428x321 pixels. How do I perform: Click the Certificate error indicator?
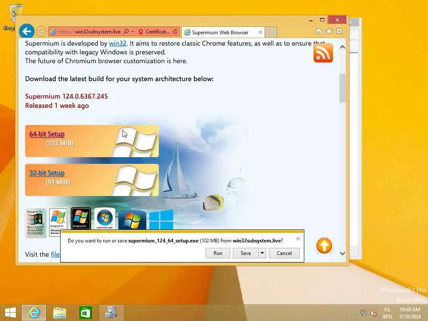(154, 32)
